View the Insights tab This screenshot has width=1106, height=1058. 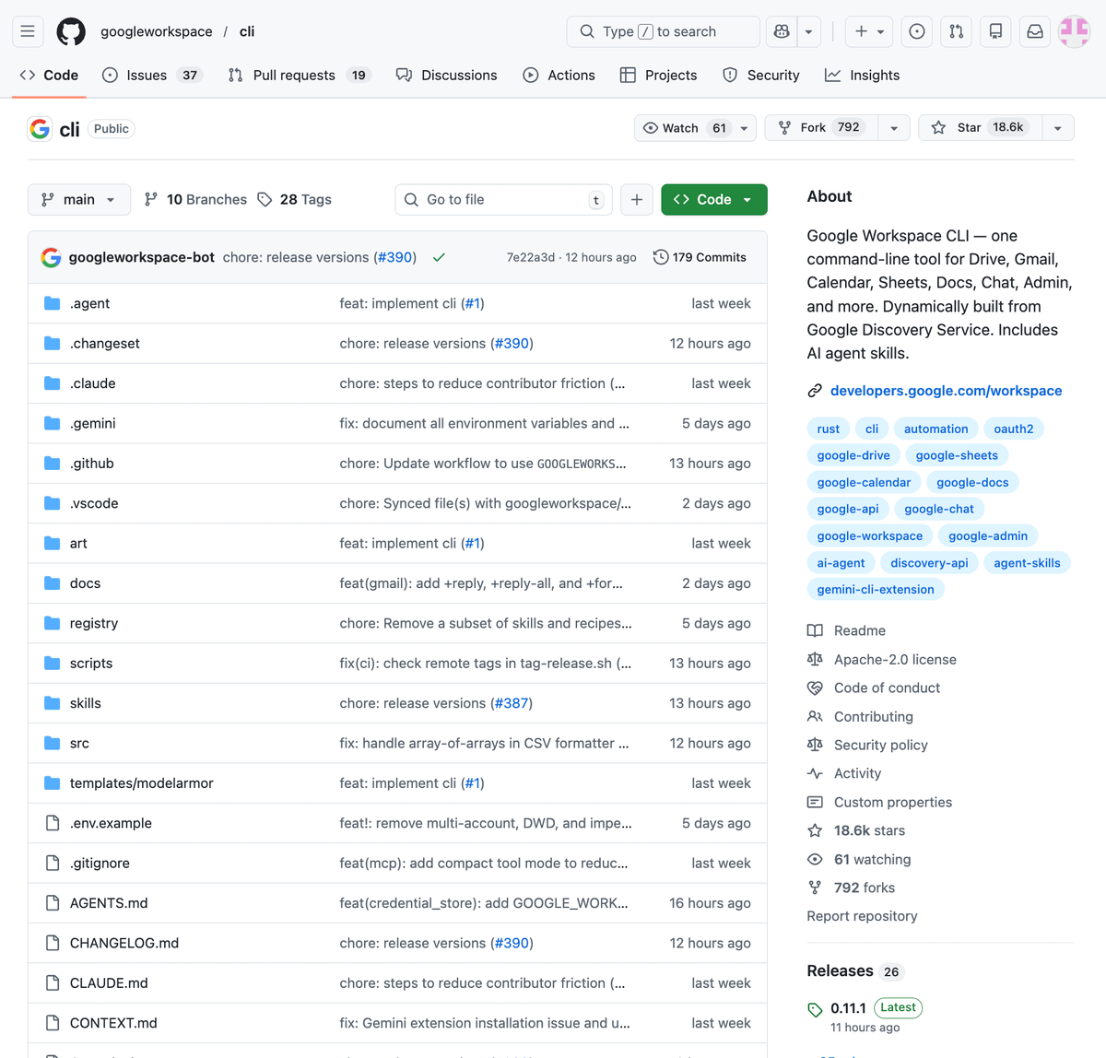click(x=863, y=76)
